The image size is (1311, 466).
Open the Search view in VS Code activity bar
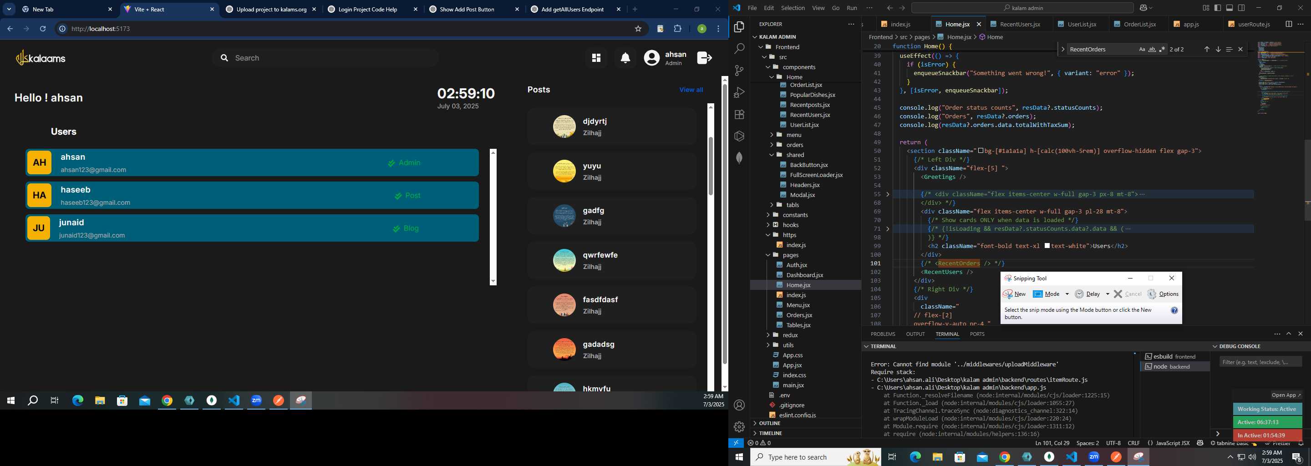739,49
